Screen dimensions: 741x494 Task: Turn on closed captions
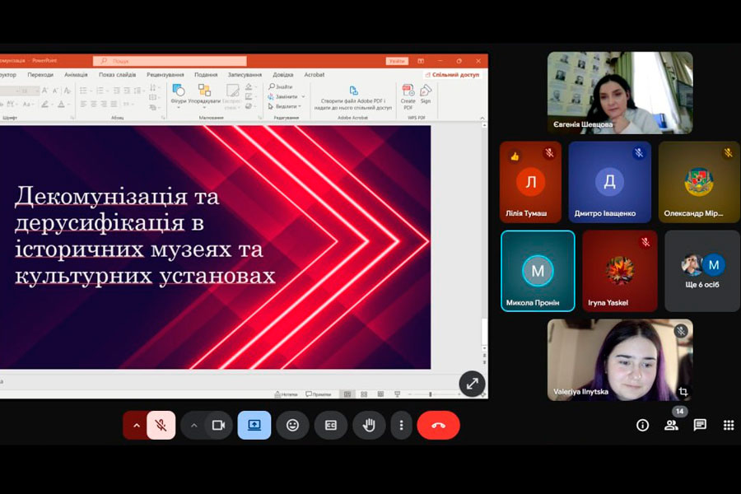[x=331, y=426]
